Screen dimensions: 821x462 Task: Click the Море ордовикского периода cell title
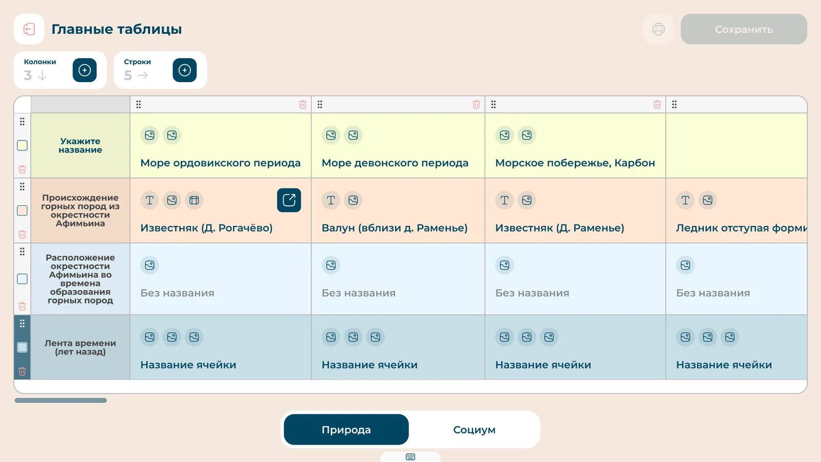221,163
